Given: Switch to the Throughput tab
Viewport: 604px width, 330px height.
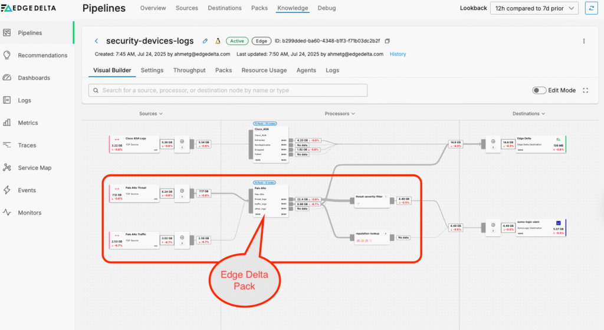Looking at the screenshot, I should [189, 70].
